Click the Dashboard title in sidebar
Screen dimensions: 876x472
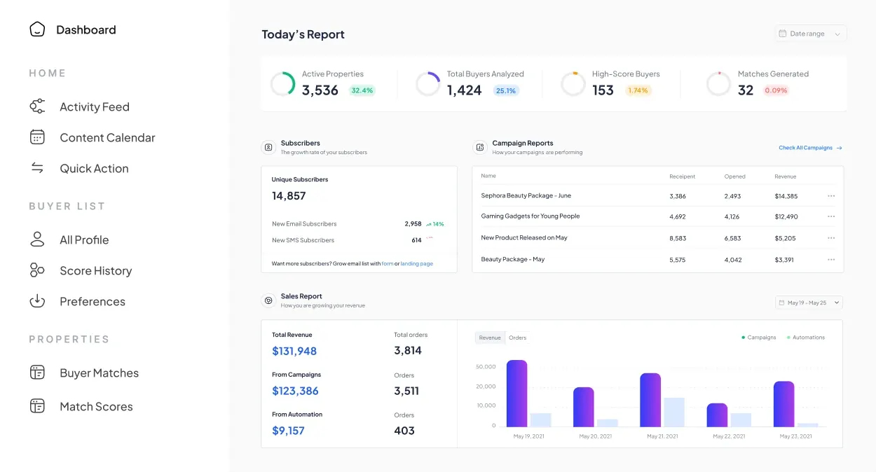86,29
